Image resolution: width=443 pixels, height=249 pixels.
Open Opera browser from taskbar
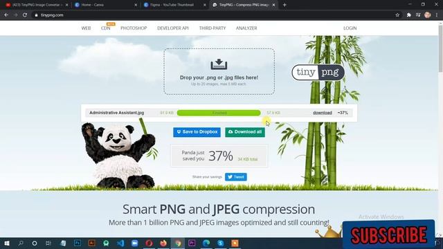[150, 243]
